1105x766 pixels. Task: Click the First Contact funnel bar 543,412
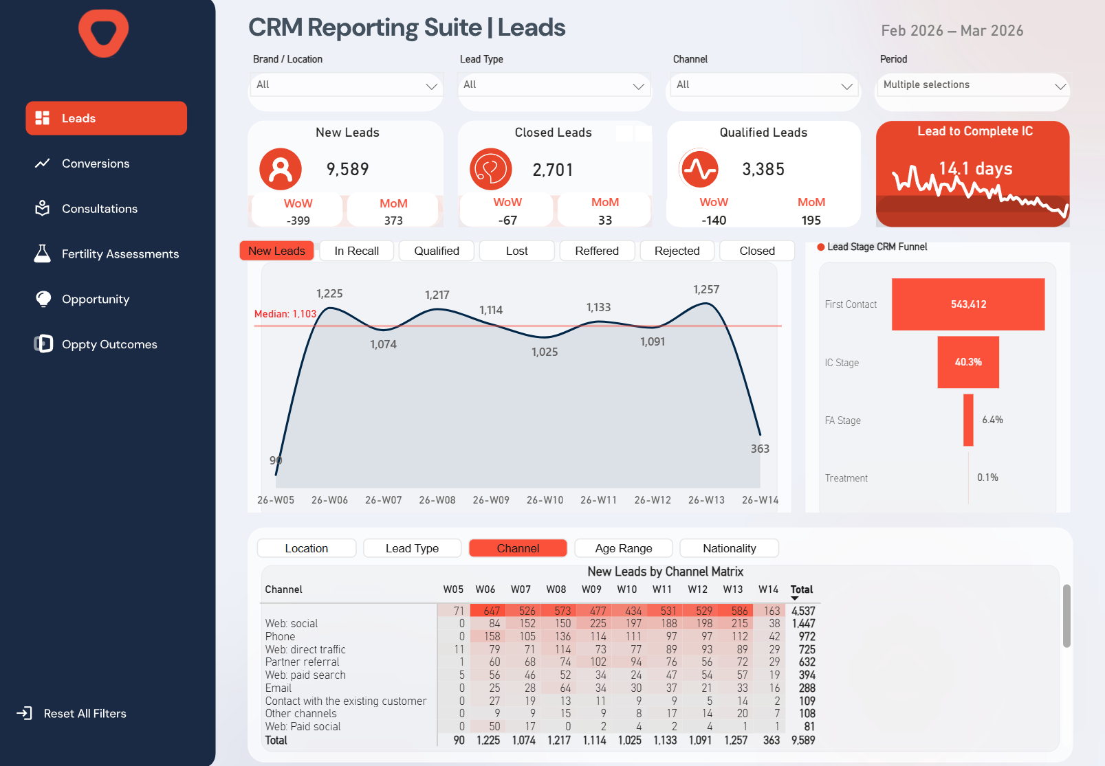(968, 304)
